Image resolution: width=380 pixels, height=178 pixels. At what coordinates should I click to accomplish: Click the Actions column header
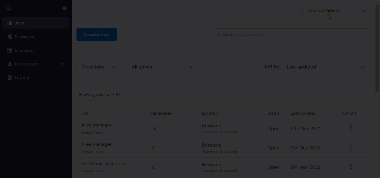349,113
